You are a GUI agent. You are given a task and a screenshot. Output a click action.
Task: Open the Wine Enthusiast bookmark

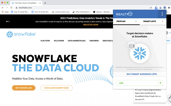coord(82,12)
